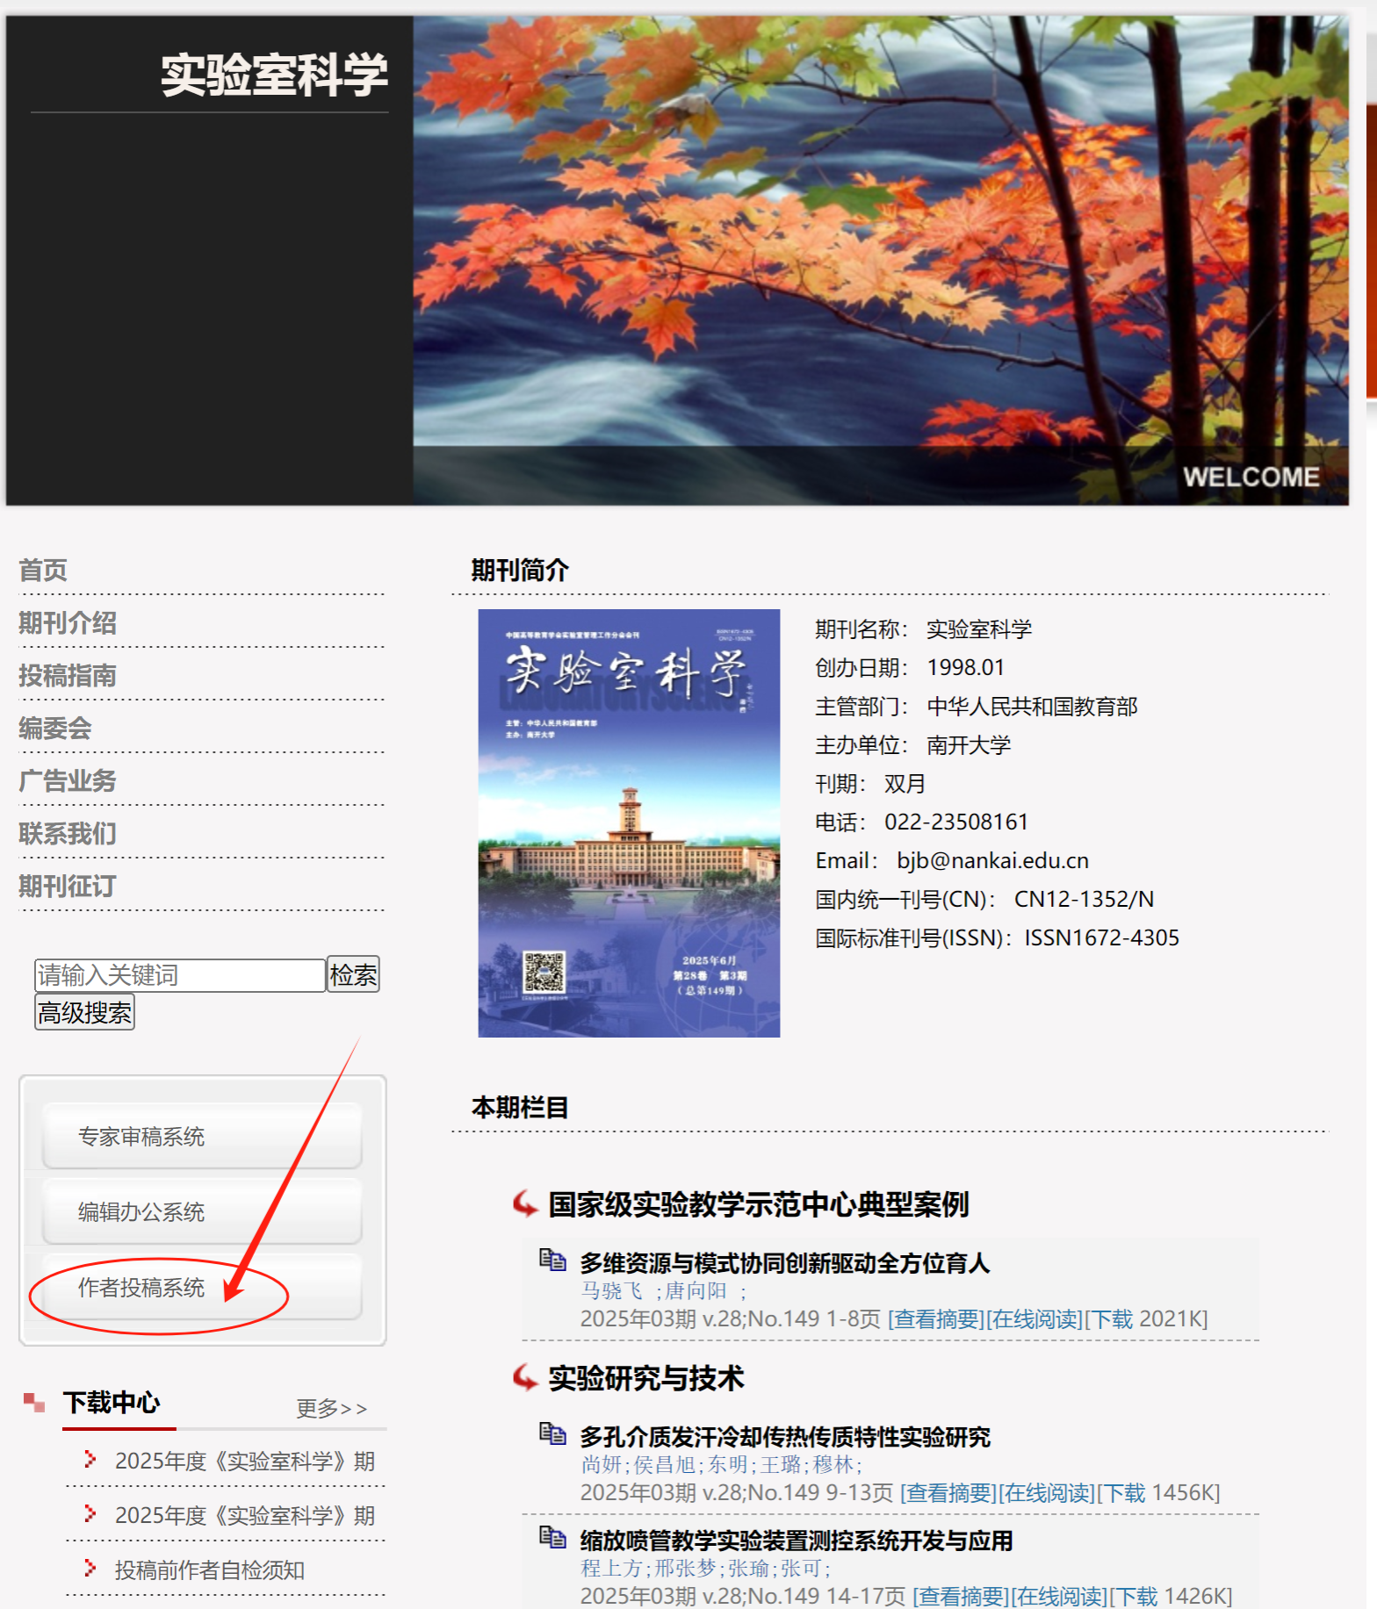The width and height of the screenshot is (1377, 1609).
Task: Click document icon beside 多孔介质发汗冷却传热传质特性实验研究
Action: pyautogui.click(x=552, y=1433)
